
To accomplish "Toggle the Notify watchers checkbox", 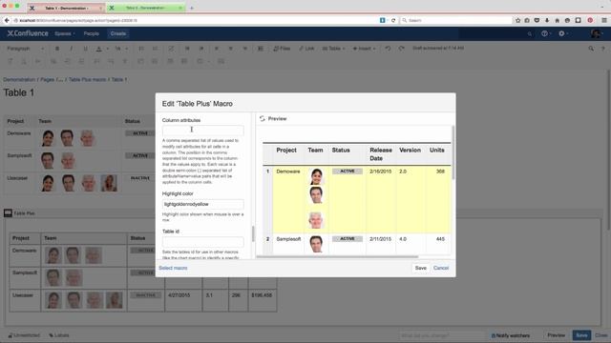I will tap(494, 335).
